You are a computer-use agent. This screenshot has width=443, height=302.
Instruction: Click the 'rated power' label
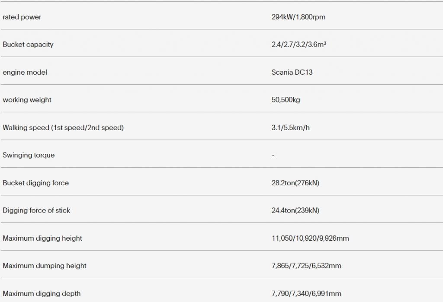(x=22, y=17)
